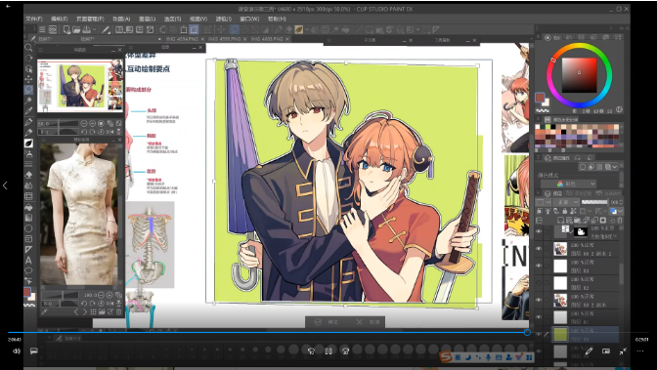Hide the green background color layer

[539, 334]
